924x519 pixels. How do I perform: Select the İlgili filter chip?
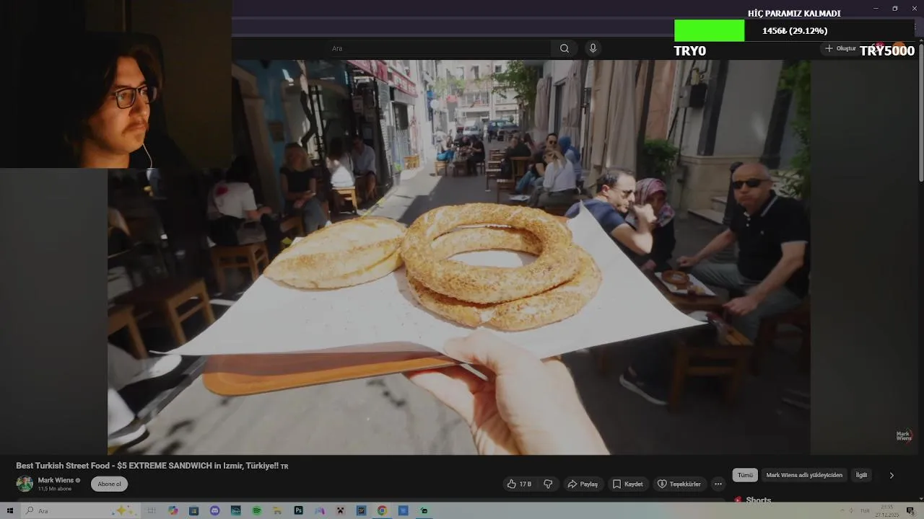pos(861,475)
